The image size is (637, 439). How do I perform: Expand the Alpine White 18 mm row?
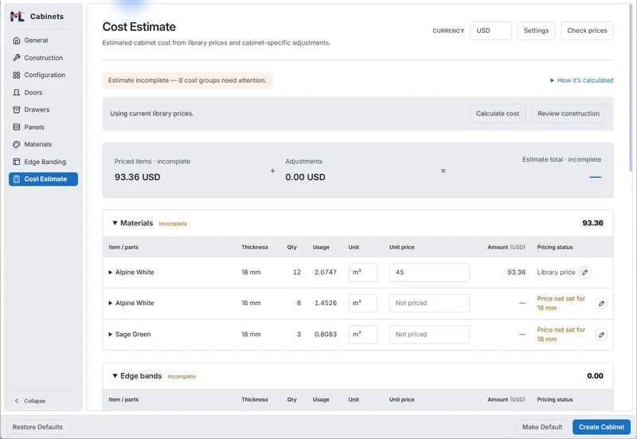click(110, 272)
